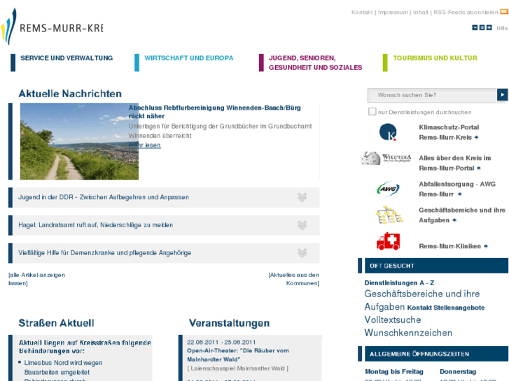509x381 pixels.
Task: Expand the 'Vielfältige Hilfe für Demenzkranke' chevron
Action: click(302, 253)
